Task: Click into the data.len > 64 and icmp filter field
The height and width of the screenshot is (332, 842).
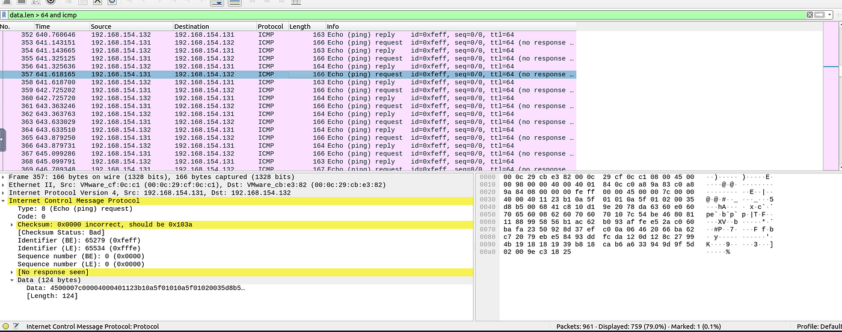Action: click(407, 14)
